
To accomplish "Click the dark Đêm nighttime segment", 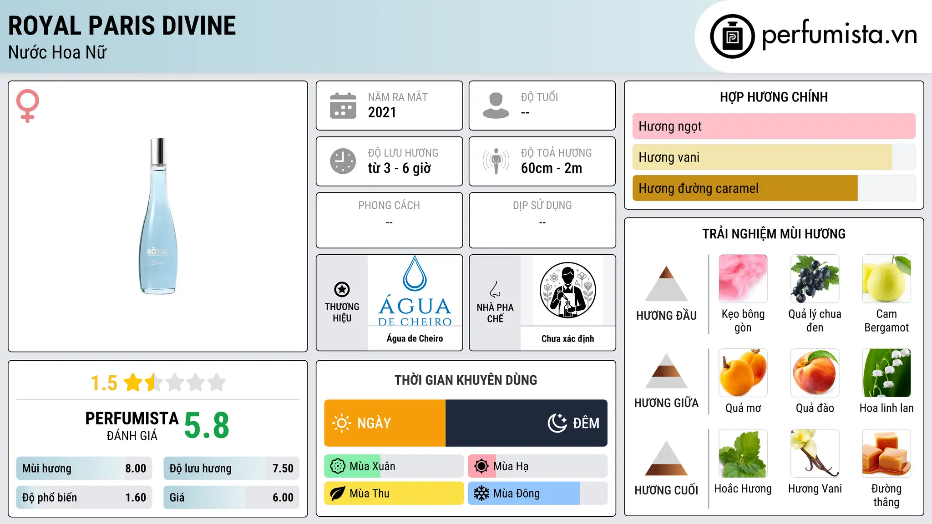I will pyautogui.click(x=527, y=423).
